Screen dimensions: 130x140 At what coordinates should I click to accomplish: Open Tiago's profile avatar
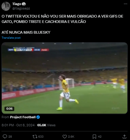tap(6, 6)
